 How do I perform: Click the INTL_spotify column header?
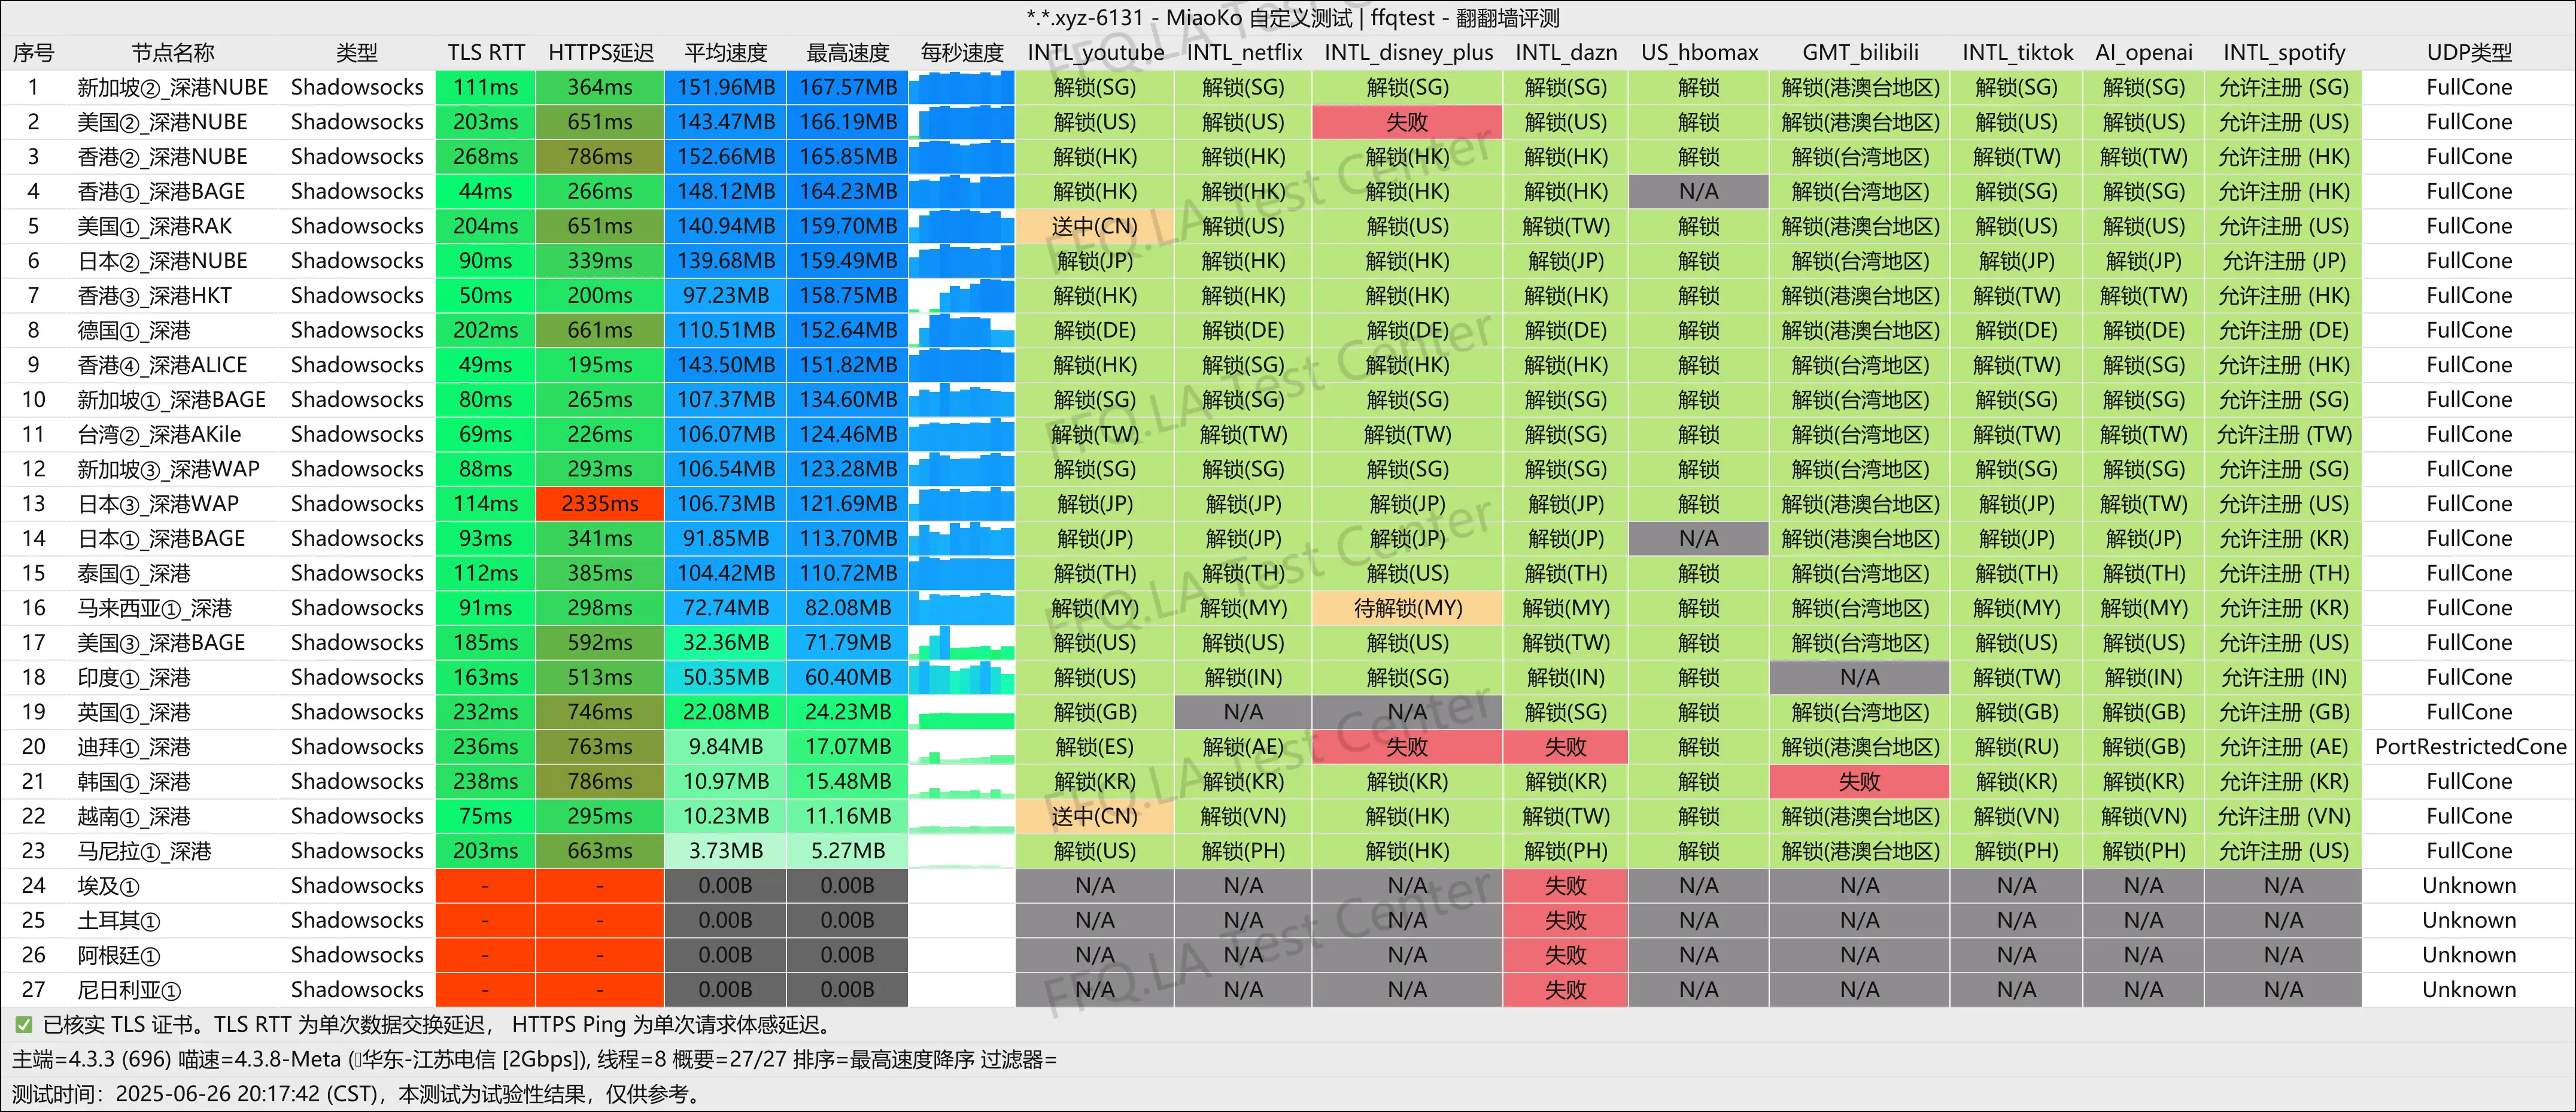point(2284,53)
